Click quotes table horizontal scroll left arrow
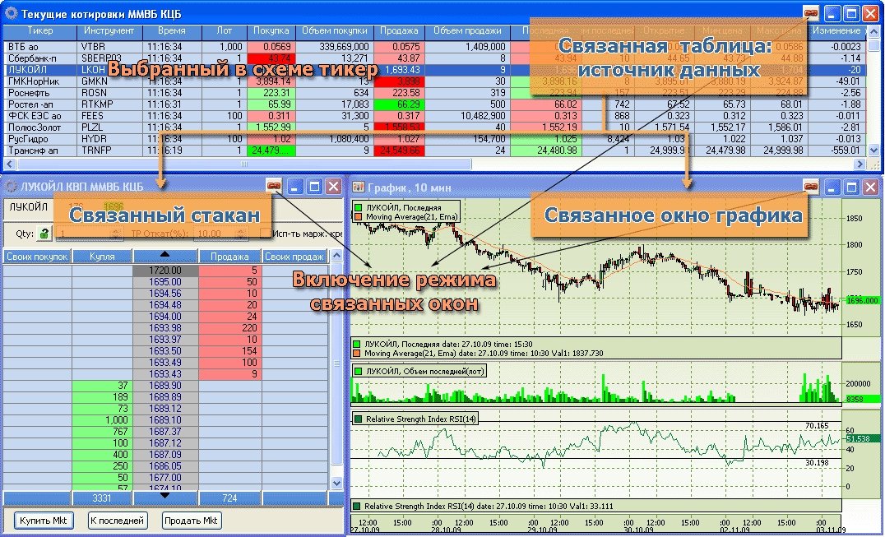The width and height of the screenshot is (885, 537). point(10,164)
